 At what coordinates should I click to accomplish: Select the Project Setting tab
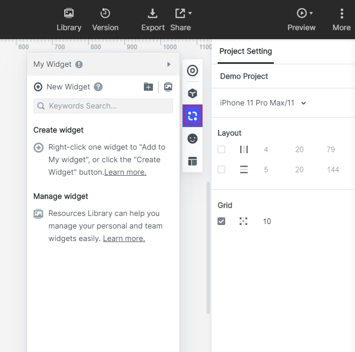point(245,51)
